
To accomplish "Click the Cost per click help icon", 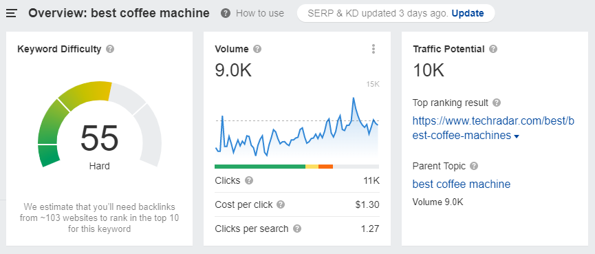I will (x=281, y=204).
